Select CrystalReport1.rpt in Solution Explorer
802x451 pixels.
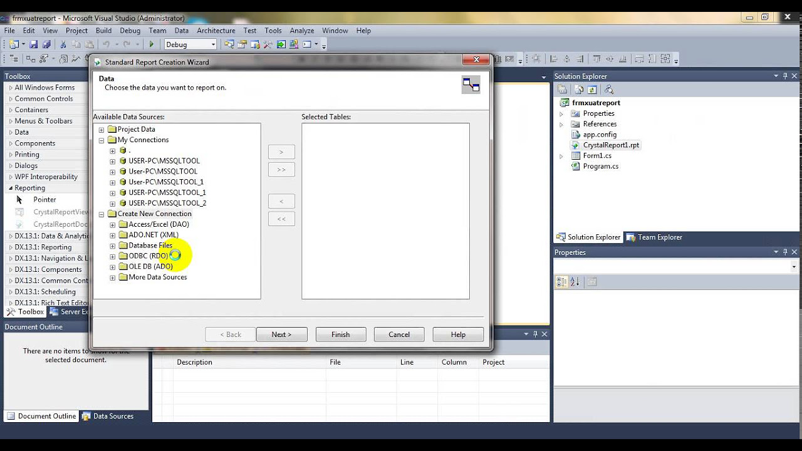click(x=611, y=145)
